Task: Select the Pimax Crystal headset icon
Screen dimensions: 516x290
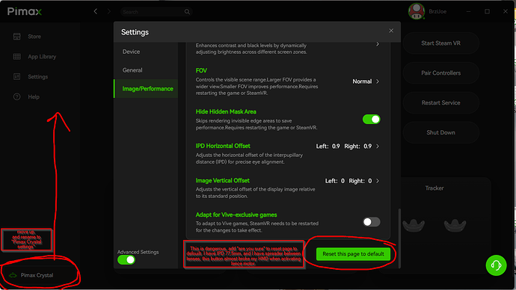Action: pos(13,275)
